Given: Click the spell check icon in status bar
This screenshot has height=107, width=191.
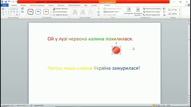Looking at the screenshot, I should (31, 106).
